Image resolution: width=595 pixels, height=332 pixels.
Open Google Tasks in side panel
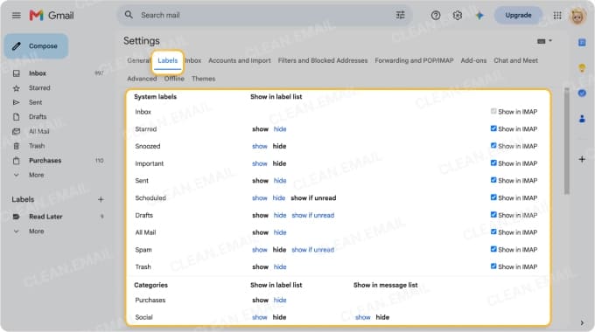(582, 93)
